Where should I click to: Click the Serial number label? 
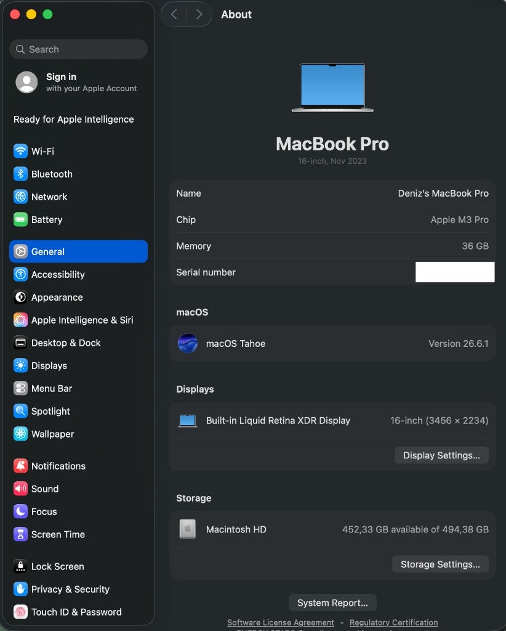(206, 272)
